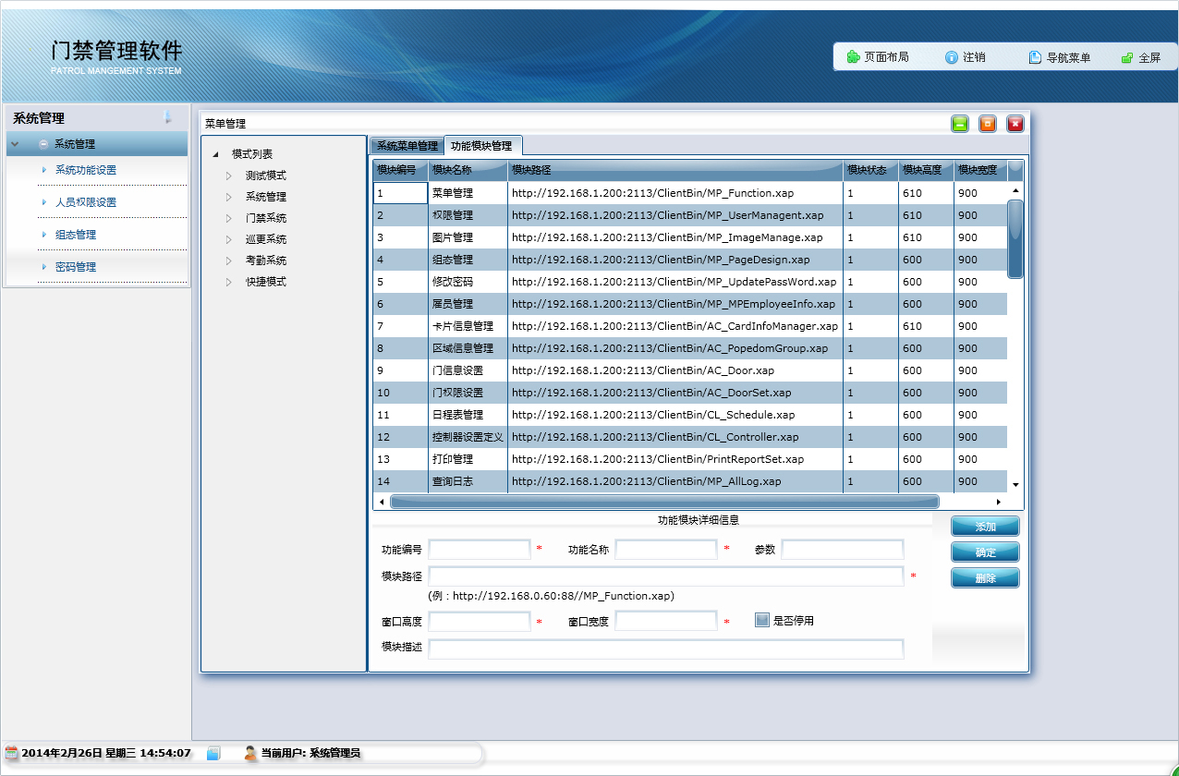Select the 门信息设置 table row
The width and height of the screenshot is (1179, 776).
point(690,370)
